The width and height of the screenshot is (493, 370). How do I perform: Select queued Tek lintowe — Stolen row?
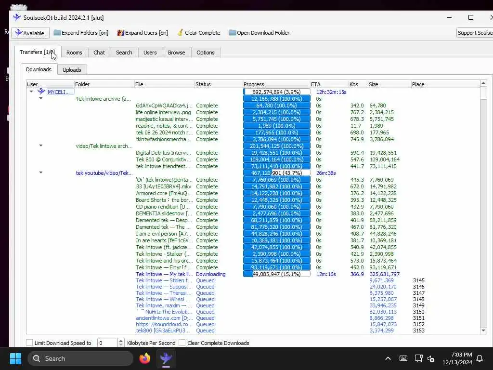163,280
